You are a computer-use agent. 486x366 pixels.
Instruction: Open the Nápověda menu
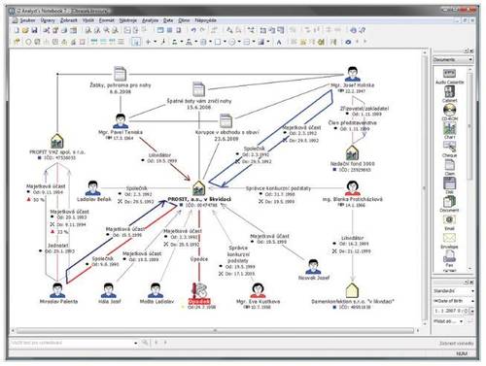205,20
